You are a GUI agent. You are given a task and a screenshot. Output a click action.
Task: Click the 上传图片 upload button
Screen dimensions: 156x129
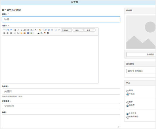(141, 54)
